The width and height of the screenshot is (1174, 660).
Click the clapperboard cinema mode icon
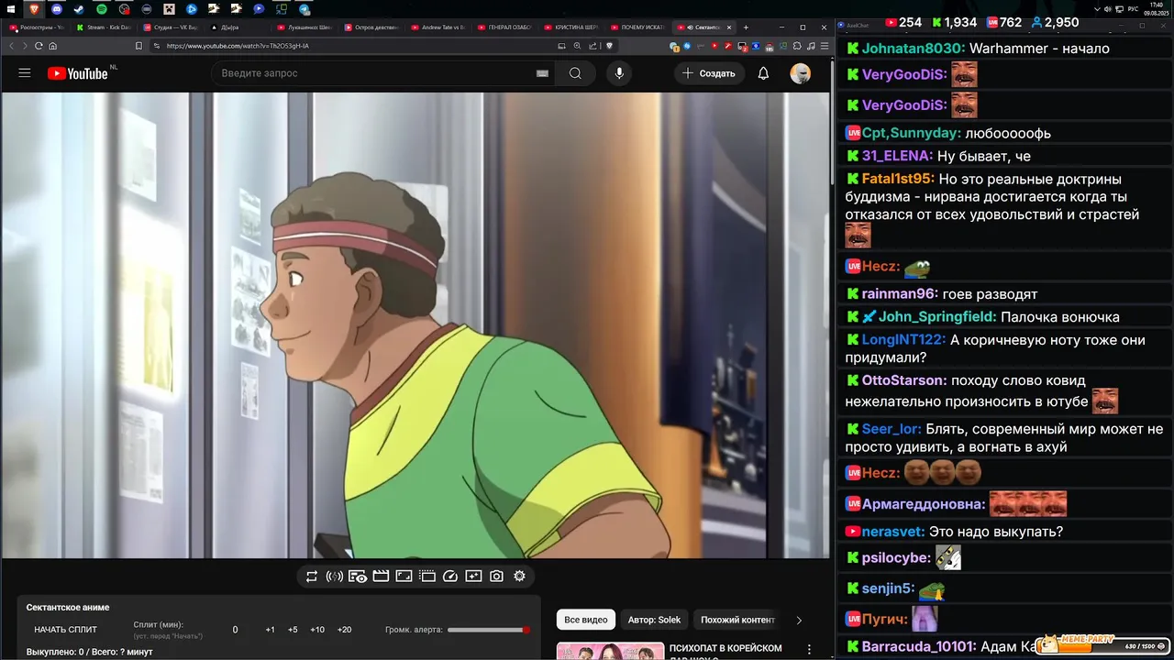tap(381, 577)
